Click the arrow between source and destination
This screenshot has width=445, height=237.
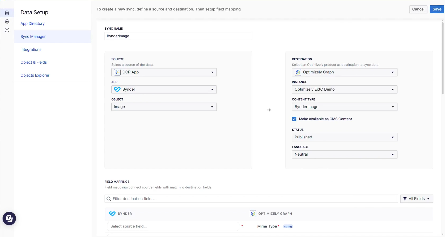pyautogui.click(x=269, y=110)
